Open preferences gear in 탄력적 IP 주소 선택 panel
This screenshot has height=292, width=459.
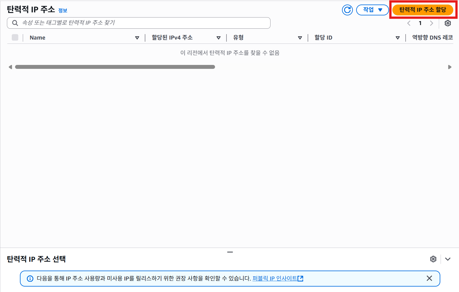pos(433,259)
